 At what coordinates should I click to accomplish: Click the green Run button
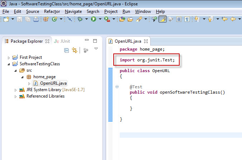[94, 19]
